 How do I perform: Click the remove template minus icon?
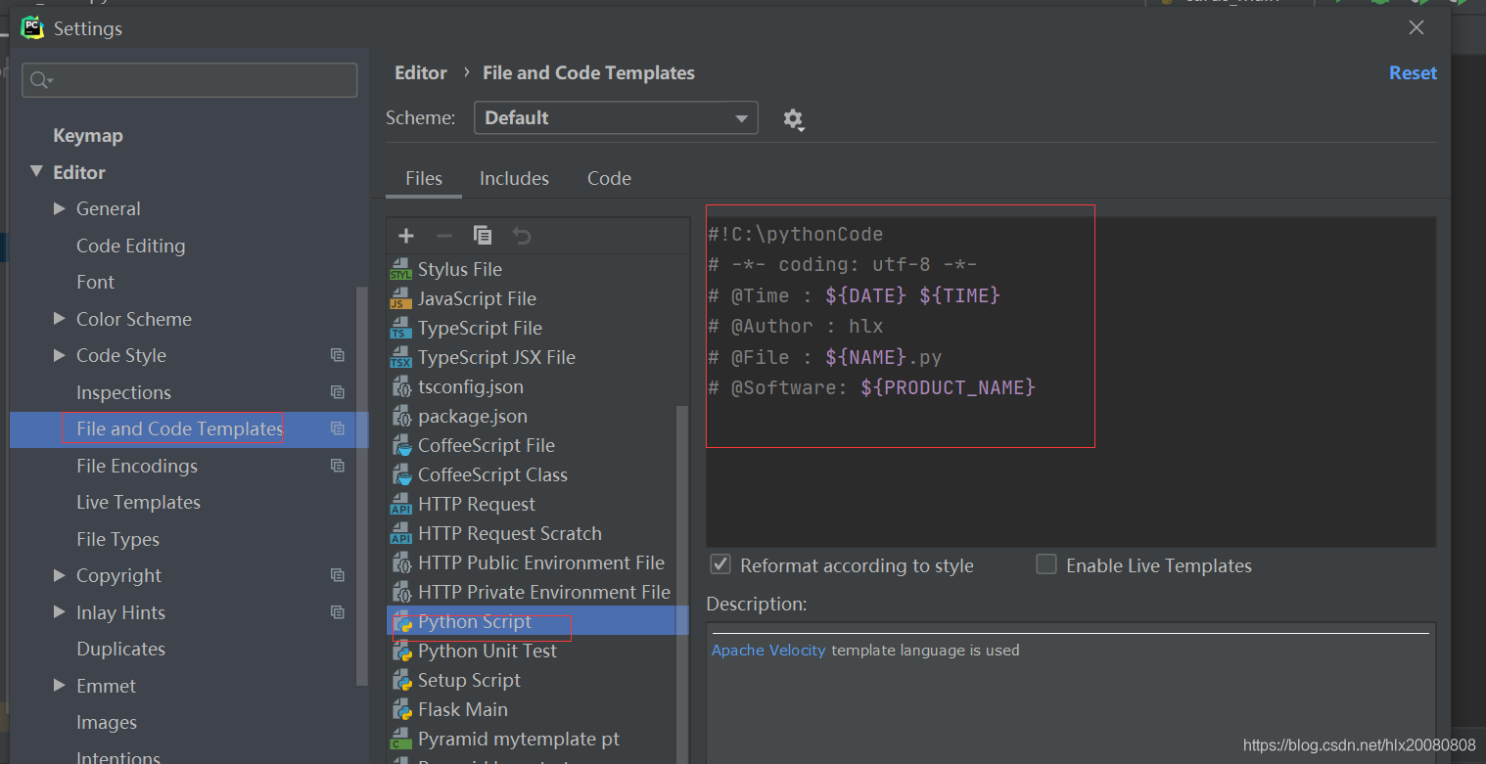pyautogui.click(x=443, y=236)
